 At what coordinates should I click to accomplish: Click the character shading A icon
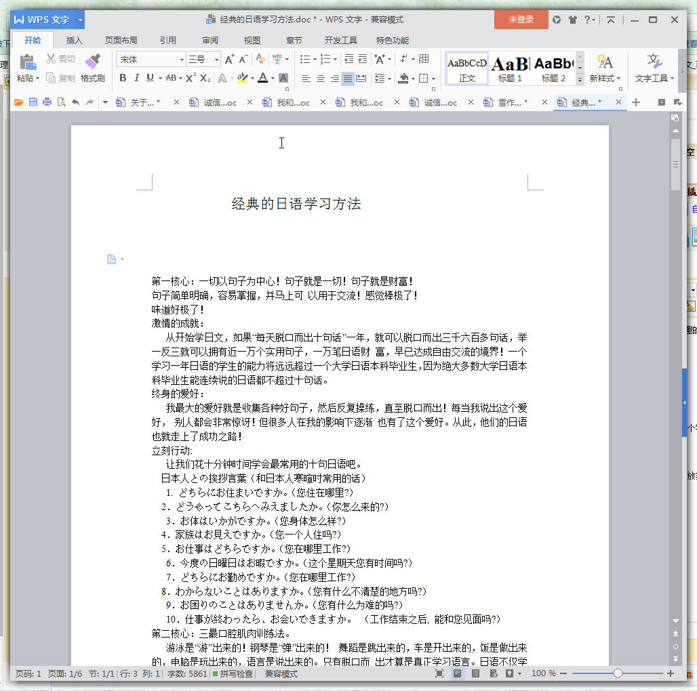283,78
